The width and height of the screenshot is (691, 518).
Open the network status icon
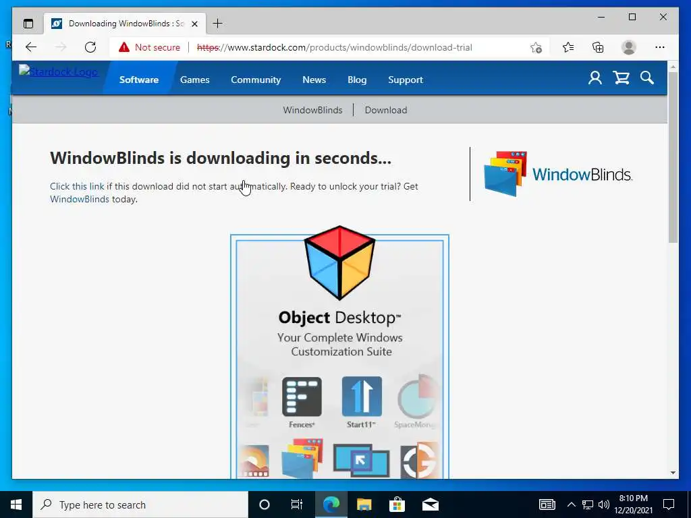pyautogui.click(x=588, y=505)
